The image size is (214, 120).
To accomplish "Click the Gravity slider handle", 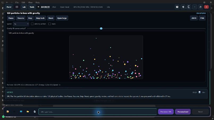I will [101, 28].
